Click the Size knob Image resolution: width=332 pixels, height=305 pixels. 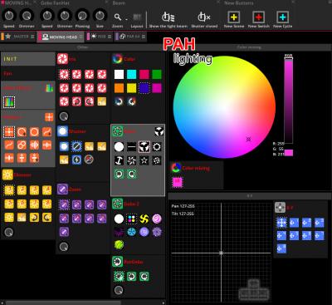[x=100, y=16]
